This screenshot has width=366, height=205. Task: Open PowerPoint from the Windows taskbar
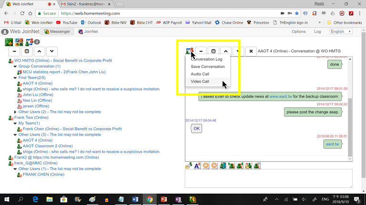tap(163, 199)
